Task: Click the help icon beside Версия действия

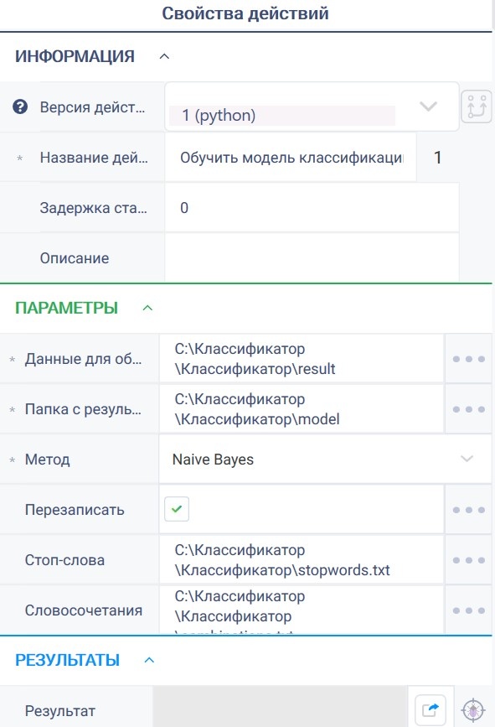Action: (x=20, y=107)
